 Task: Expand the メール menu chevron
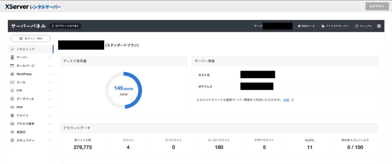[x=50, y=82]
